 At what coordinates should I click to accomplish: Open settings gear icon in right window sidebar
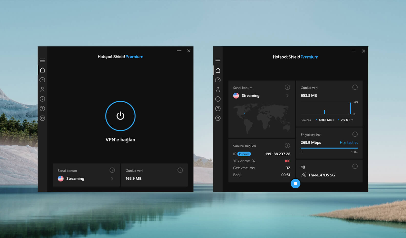tap(218, 118)
